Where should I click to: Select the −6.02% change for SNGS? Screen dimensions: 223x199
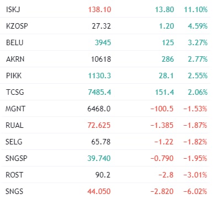(x=195, y=191)
